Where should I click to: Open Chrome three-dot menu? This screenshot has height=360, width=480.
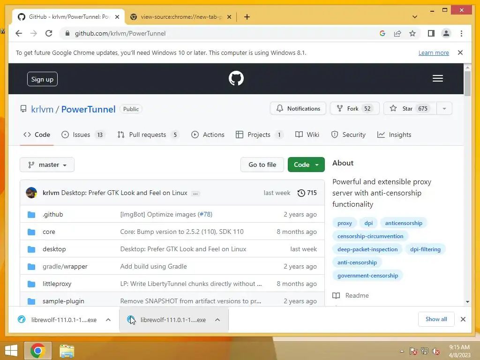click(461, 33)
